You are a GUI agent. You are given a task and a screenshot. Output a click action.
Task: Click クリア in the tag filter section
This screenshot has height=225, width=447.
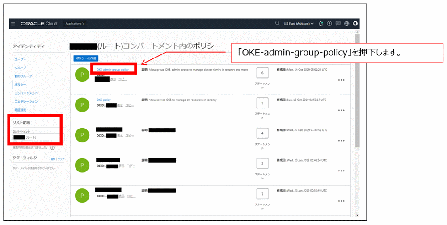pos(61,159)
